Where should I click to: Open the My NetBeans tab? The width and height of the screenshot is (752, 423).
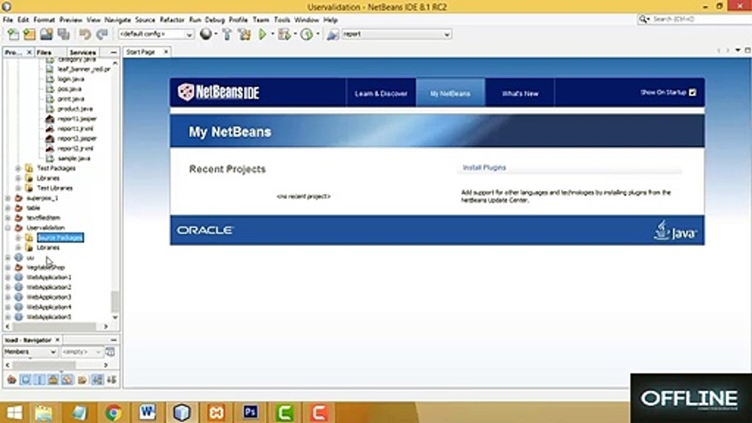(x=450, y=93)
